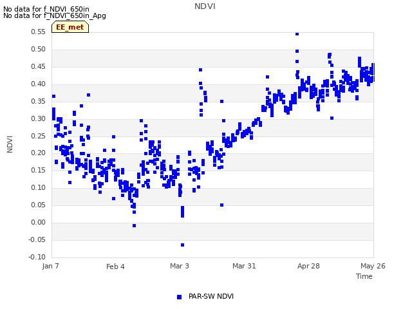
Task: Click the Feb 4 x-axis label
Action: click(115, 267)
